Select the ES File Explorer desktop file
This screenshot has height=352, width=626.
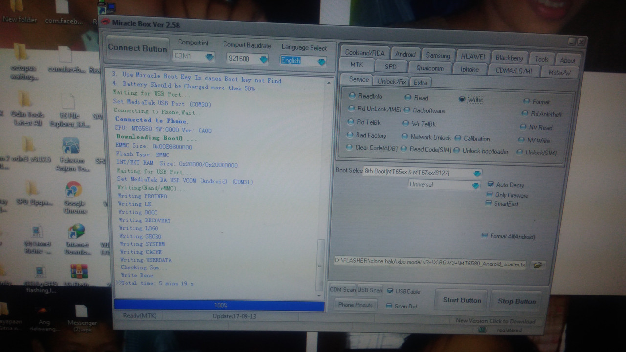pos(69,110)
